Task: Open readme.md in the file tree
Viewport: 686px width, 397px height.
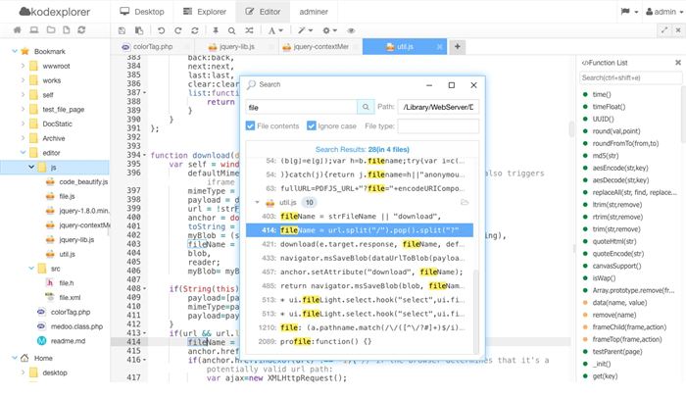Action: point(69,340)
